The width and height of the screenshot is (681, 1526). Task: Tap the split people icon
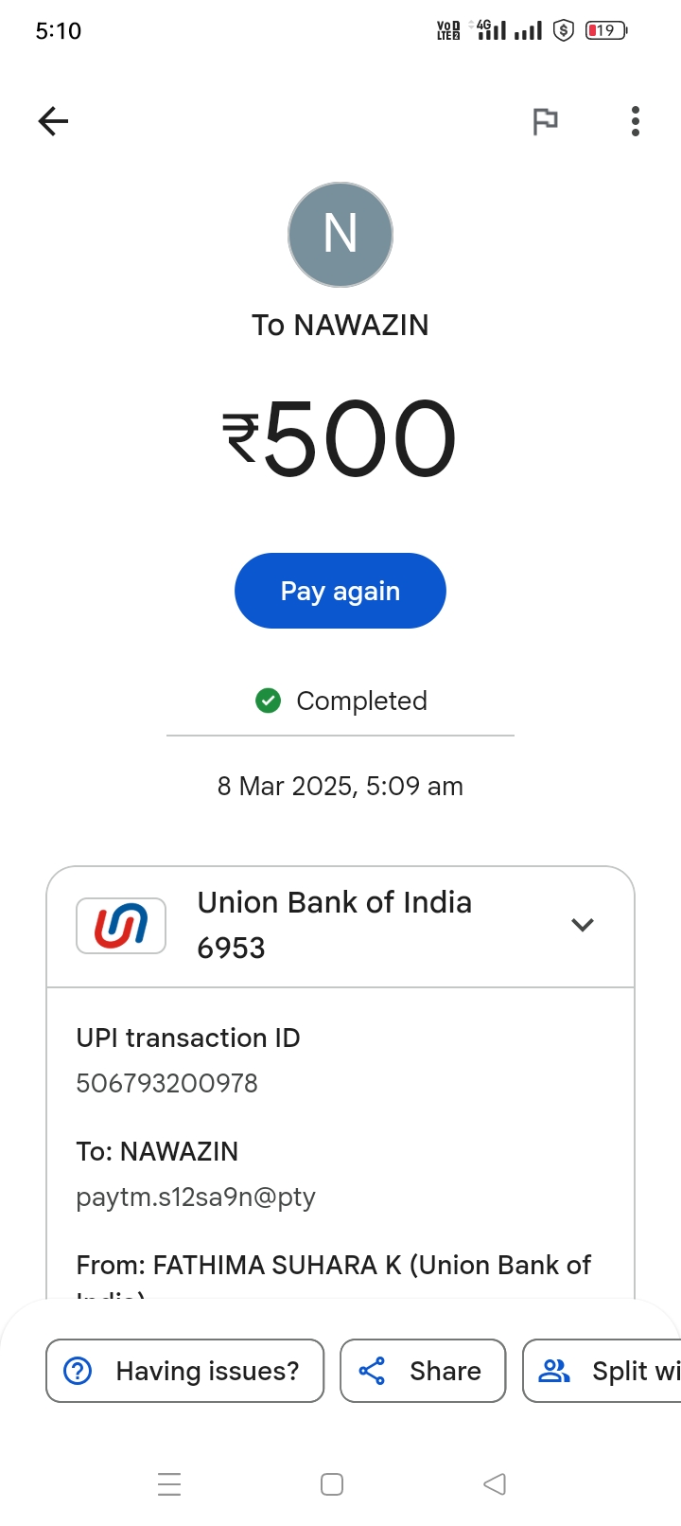click(x=554, y=1371)
